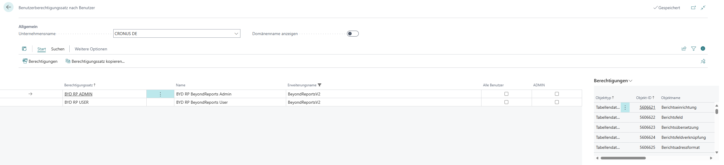Screen dimensions: 724x165
Task: Click the share icon in action bar
Action: click(684, 49)
